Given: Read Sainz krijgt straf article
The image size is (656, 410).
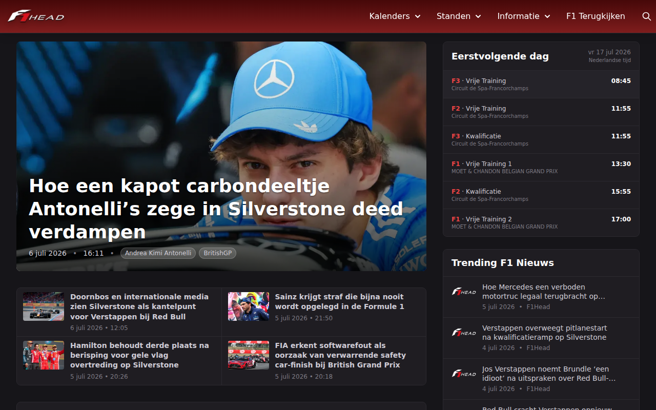Looking at the screenshot, I should pyautogui.click(x=339, y=301).
